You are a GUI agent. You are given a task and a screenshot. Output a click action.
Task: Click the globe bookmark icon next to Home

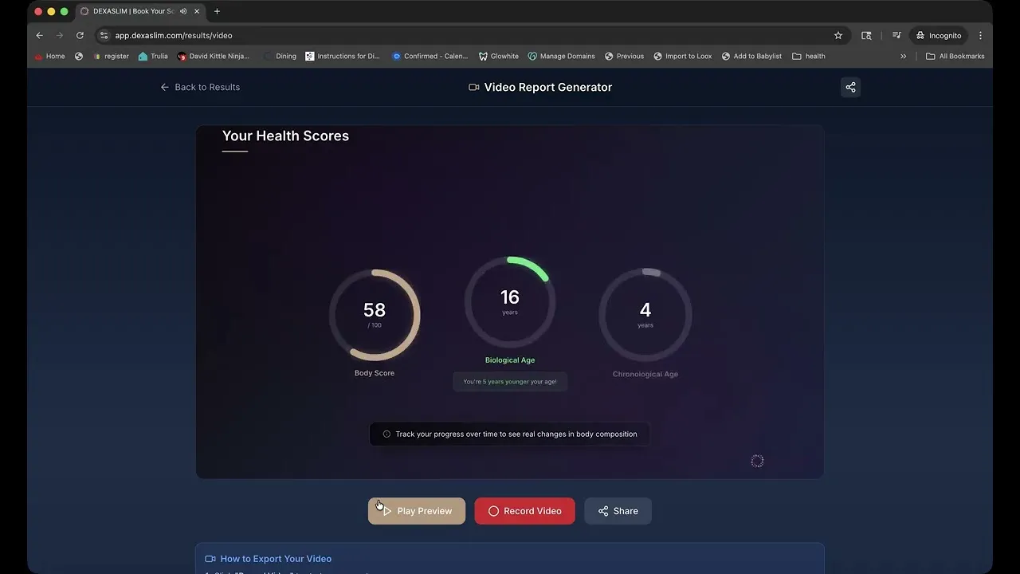(x=78, y=57)
